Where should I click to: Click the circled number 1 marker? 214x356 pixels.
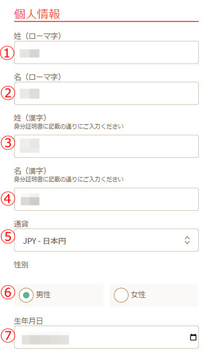[7, 53]
